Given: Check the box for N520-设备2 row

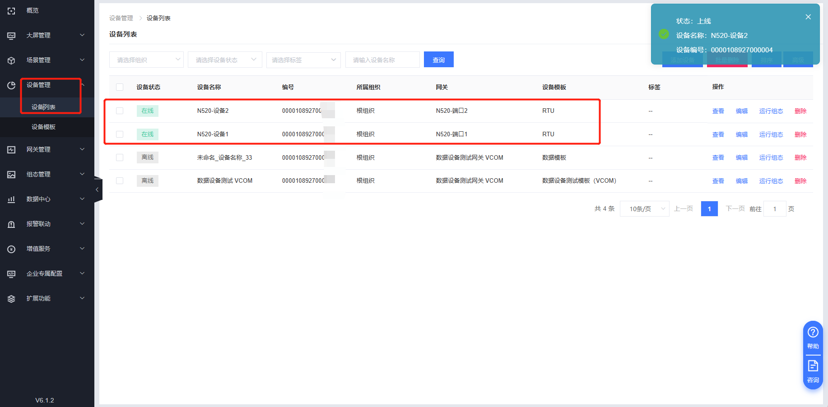Looking at the screenshot, I should pyautogui.click(x=120, y=111).
